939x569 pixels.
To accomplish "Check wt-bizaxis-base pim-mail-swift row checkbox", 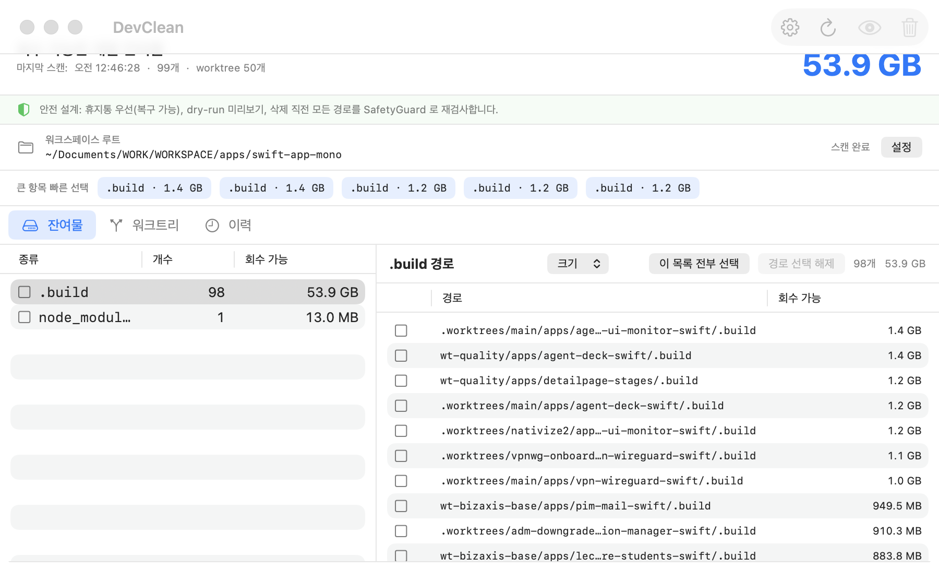I will coord(401,506).
